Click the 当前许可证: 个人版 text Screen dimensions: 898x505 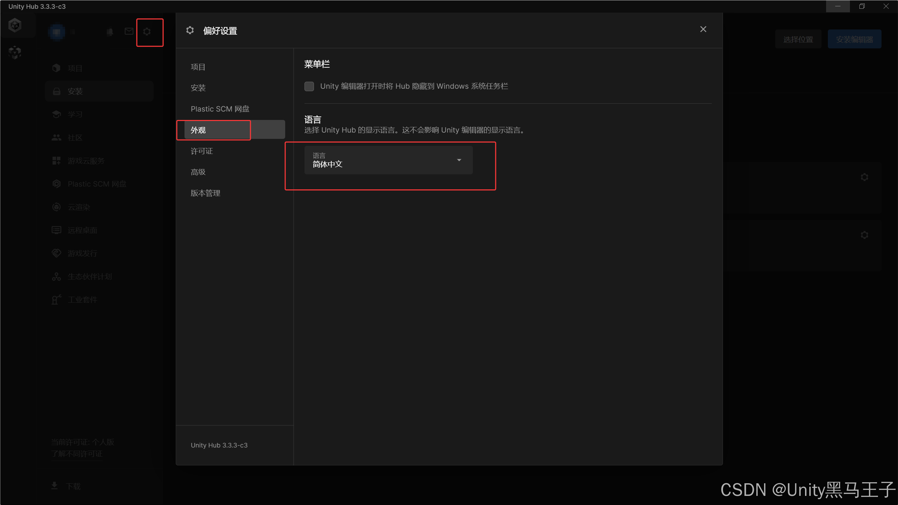82,442
